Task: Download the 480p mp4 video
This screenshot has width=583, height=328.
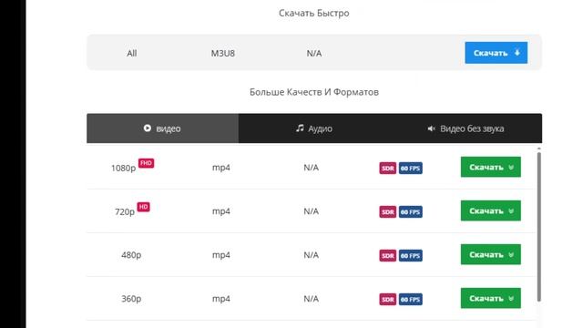Action: coord(491,254)
